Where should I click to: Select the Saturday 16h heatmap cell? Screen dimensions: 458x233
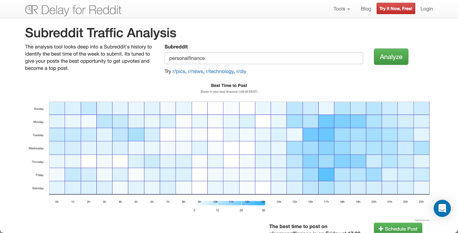[311, 188]
